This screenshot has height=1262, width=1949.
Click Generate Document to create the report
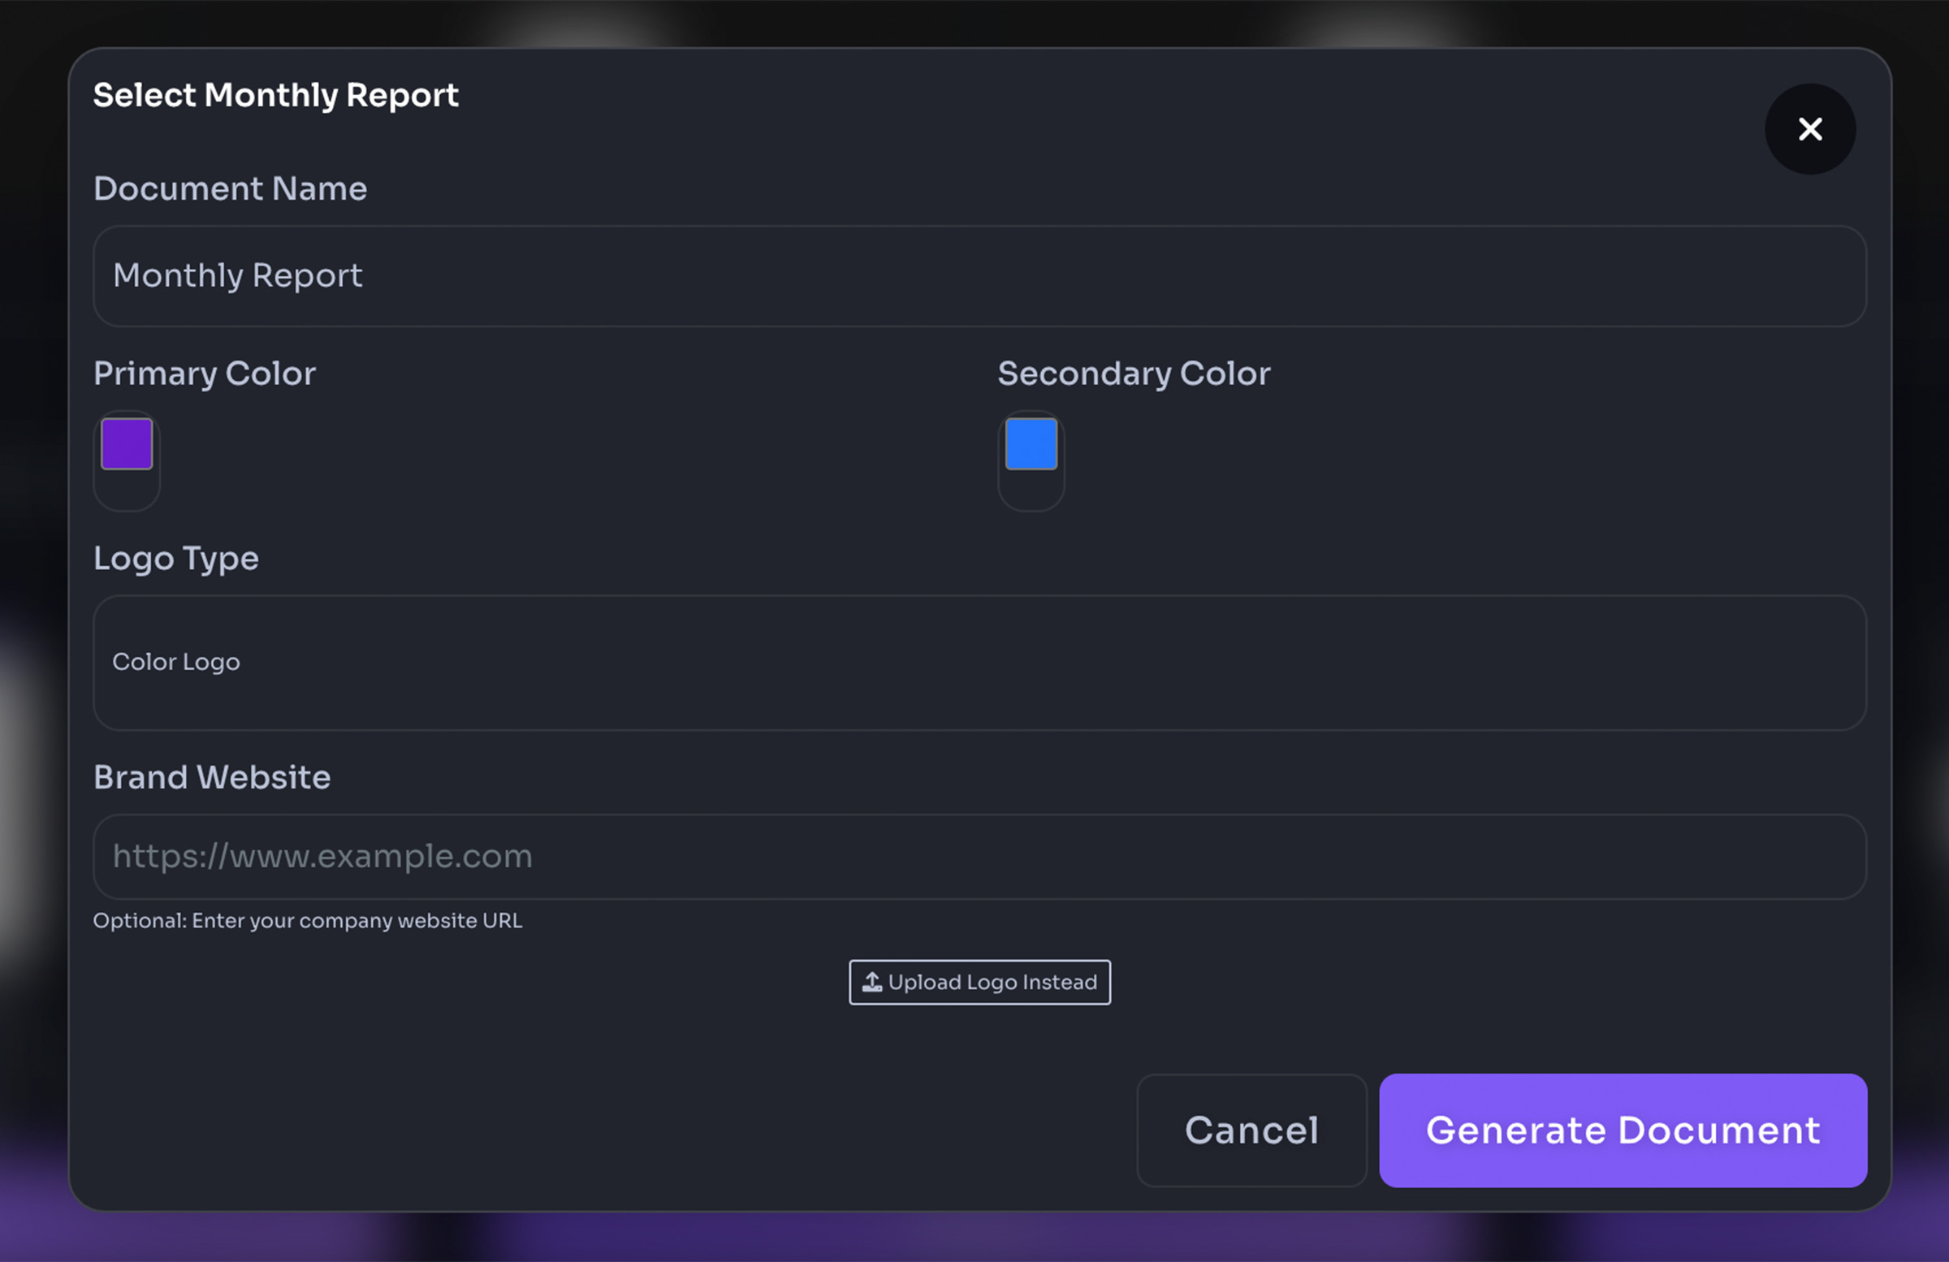pos(1623,1131)
